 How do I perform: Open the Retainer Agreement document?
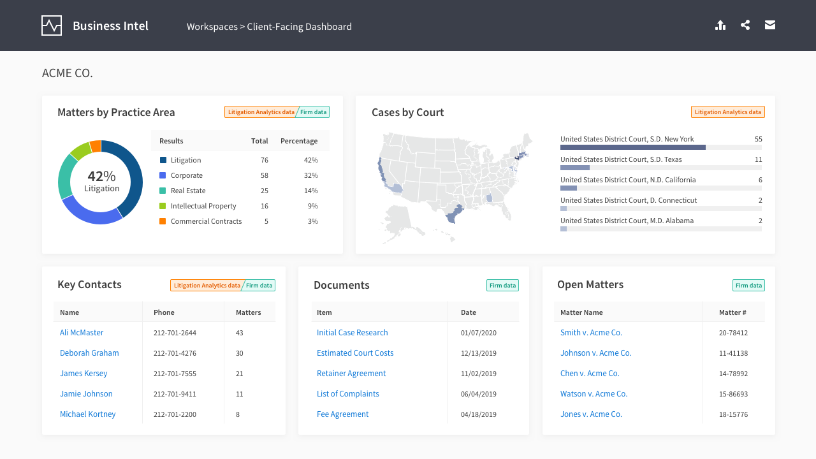point(351,374)
